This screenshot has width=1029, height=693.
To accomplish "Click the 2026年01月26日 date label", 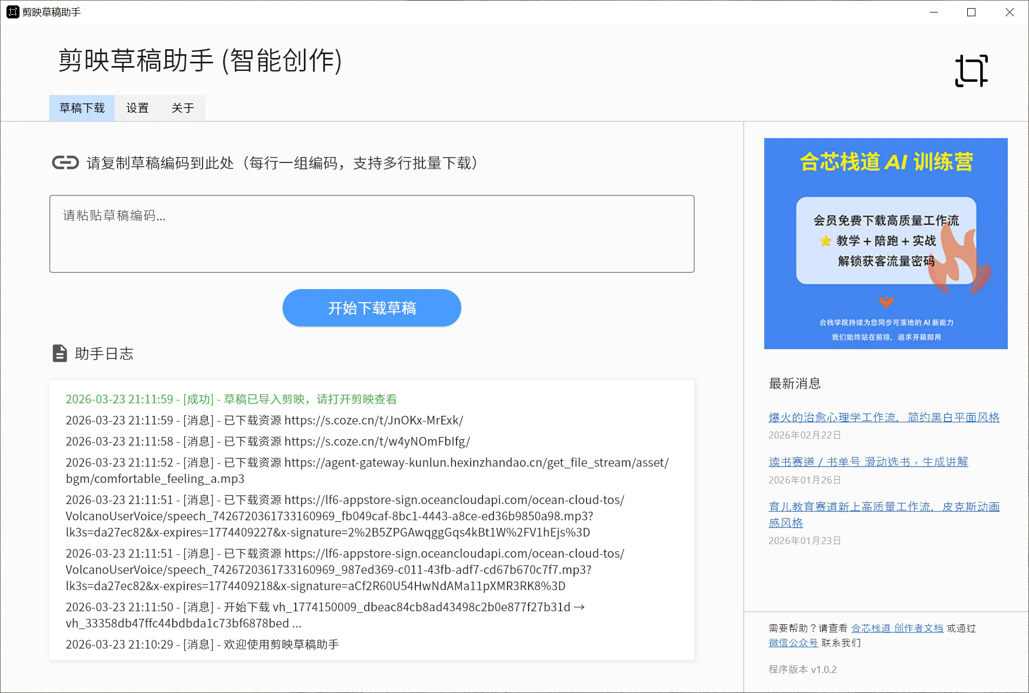I will click(x=804, y=480).
